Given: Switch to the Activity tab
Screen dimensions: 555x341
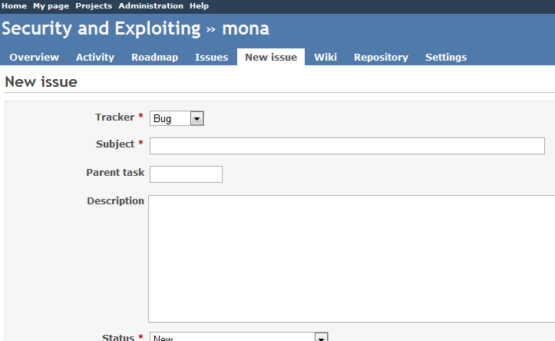Looking at the screenshot, I should click(x=95, y=57).
